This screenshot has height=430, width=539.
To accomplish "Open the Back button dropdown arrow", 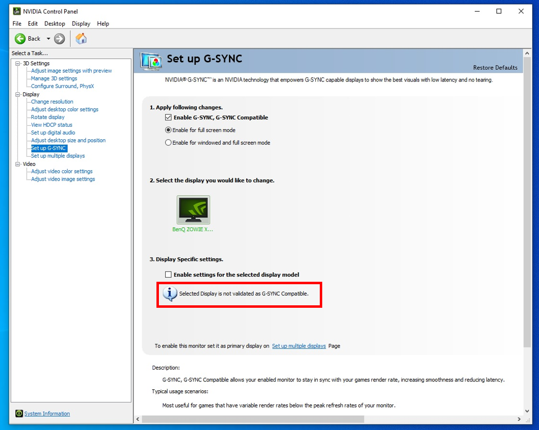I will pos(48,38).
